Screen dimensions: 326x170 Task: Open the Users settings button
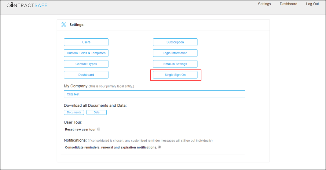click(x=86, y=42)
